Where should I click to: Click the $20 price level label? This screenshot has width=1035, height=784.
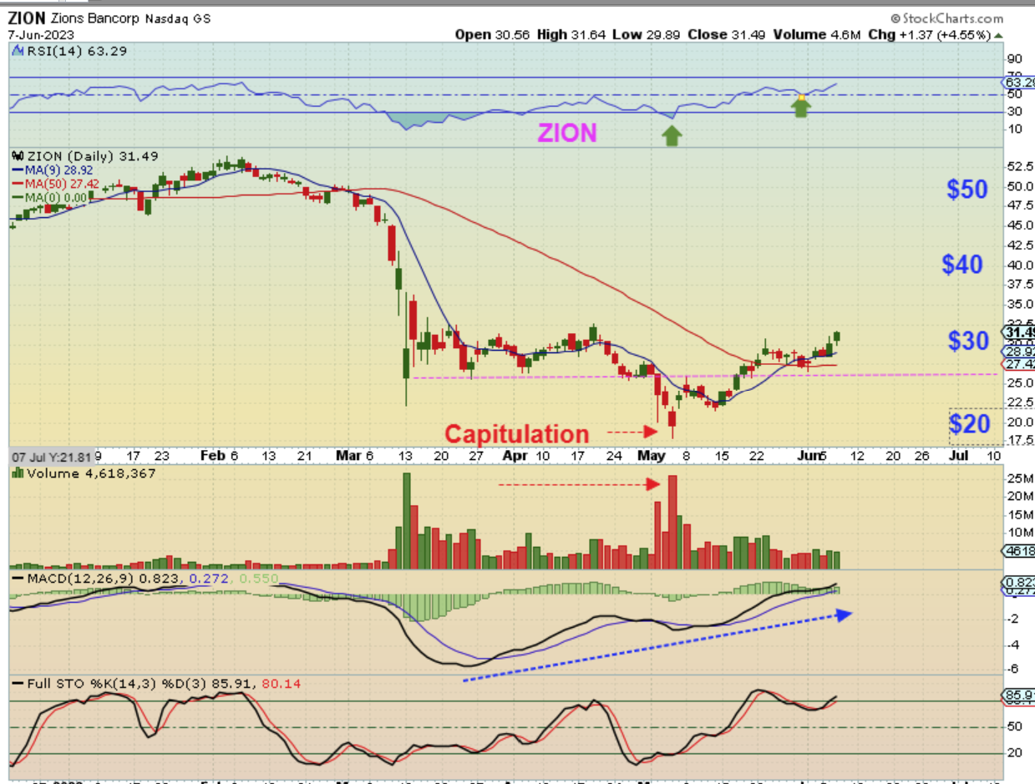point(969,425)
